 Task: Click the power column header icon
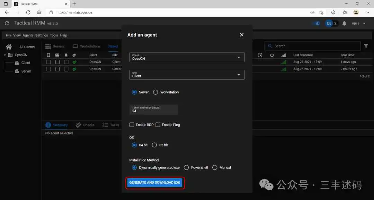(x=272, y=55)
